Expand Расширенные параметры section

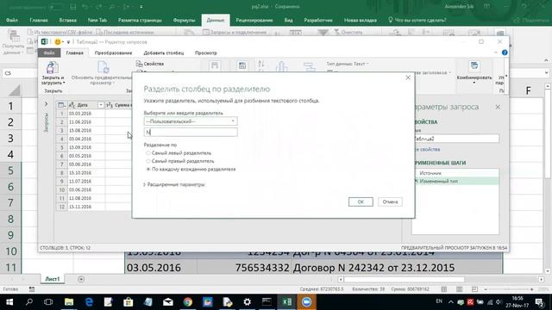tap(174, 184)
